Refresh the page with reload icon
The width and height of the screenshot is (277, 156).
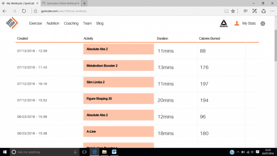24,11
